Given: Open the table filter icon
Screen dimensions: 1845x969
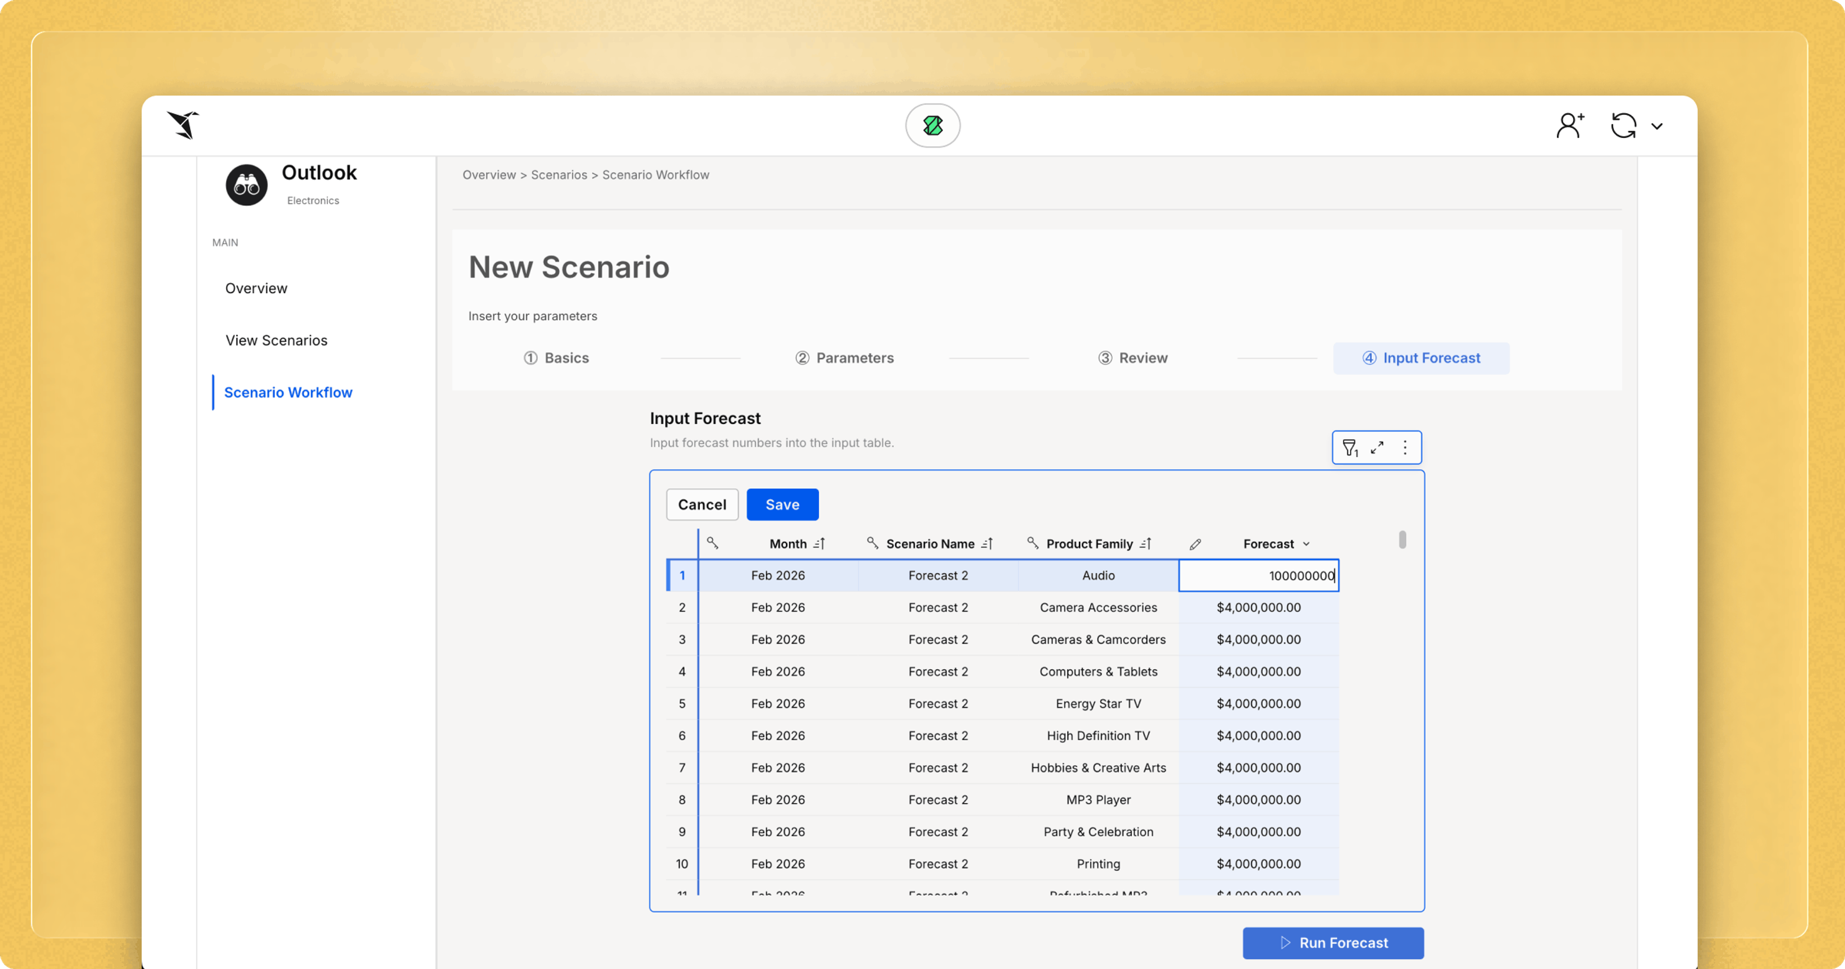Looking at the screenshot, I should click(1350, 448).
